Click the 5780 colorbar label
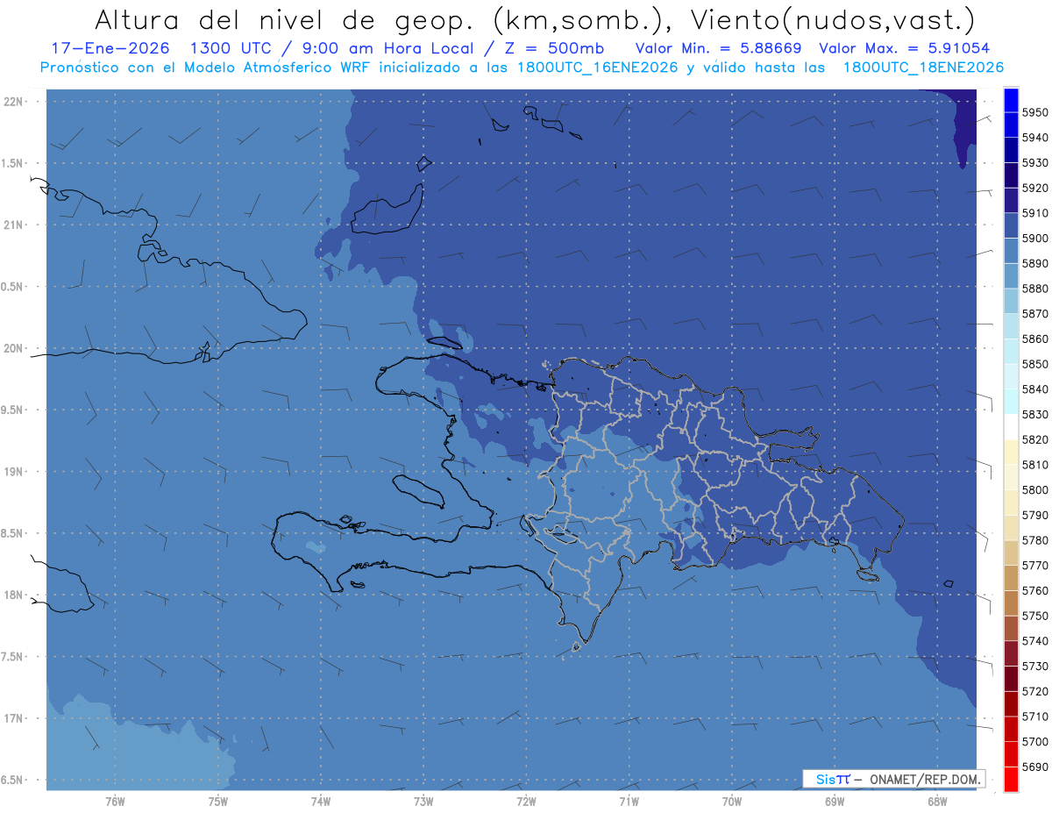Screen dimensions: 1052x813 [x=1036, y=540]
